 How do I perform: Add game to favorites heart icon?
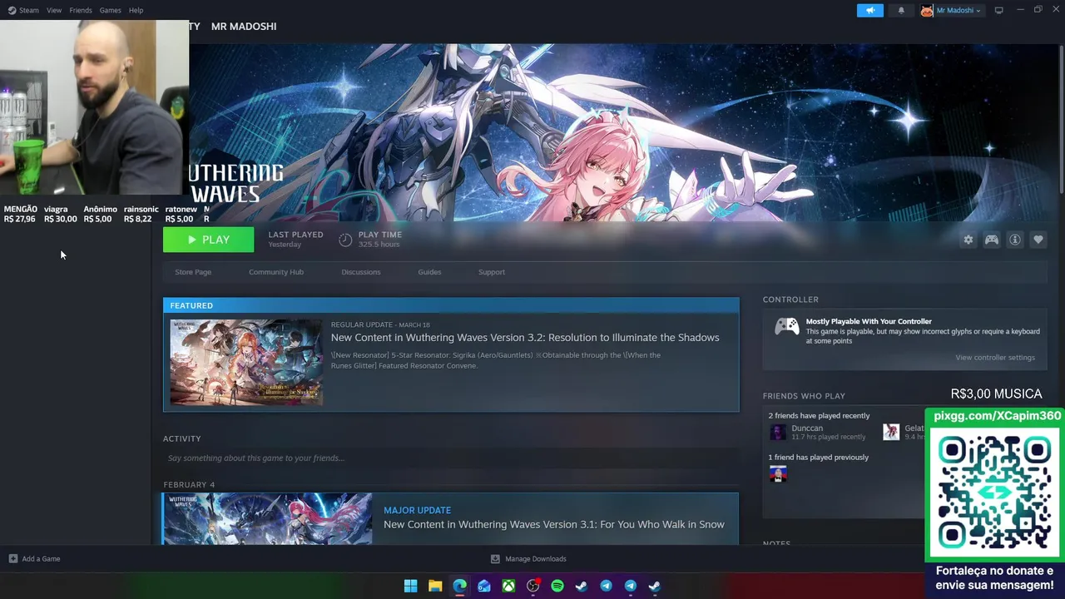[1038, 240]
